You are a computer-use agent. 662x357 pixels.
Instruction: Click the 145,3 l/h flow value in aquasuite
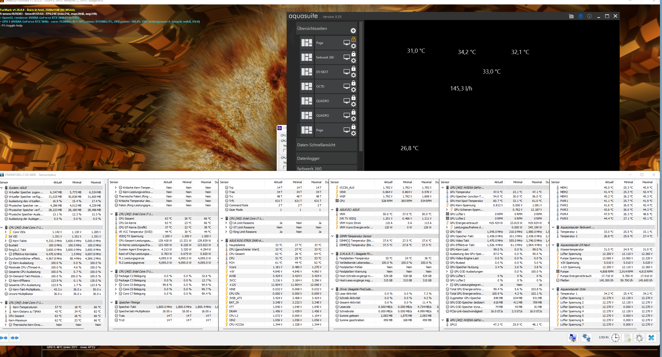[461, 89]
